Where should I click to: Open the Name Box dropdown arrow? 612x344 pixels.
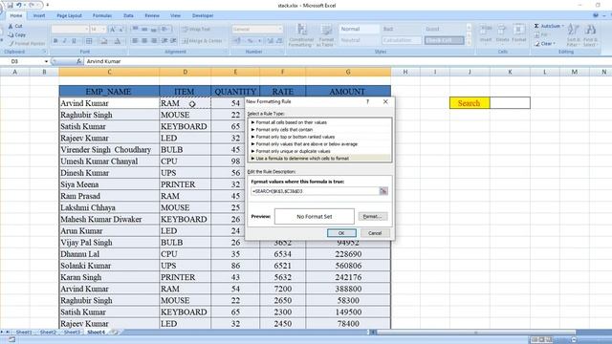(x=46, y=61)
